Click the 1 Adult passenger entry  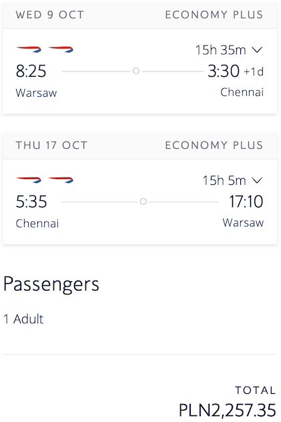tap(23, 319)
